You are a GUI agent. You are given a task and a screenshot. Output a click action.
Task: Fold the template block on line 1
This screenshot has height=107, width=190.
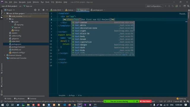tap(57, 13)
